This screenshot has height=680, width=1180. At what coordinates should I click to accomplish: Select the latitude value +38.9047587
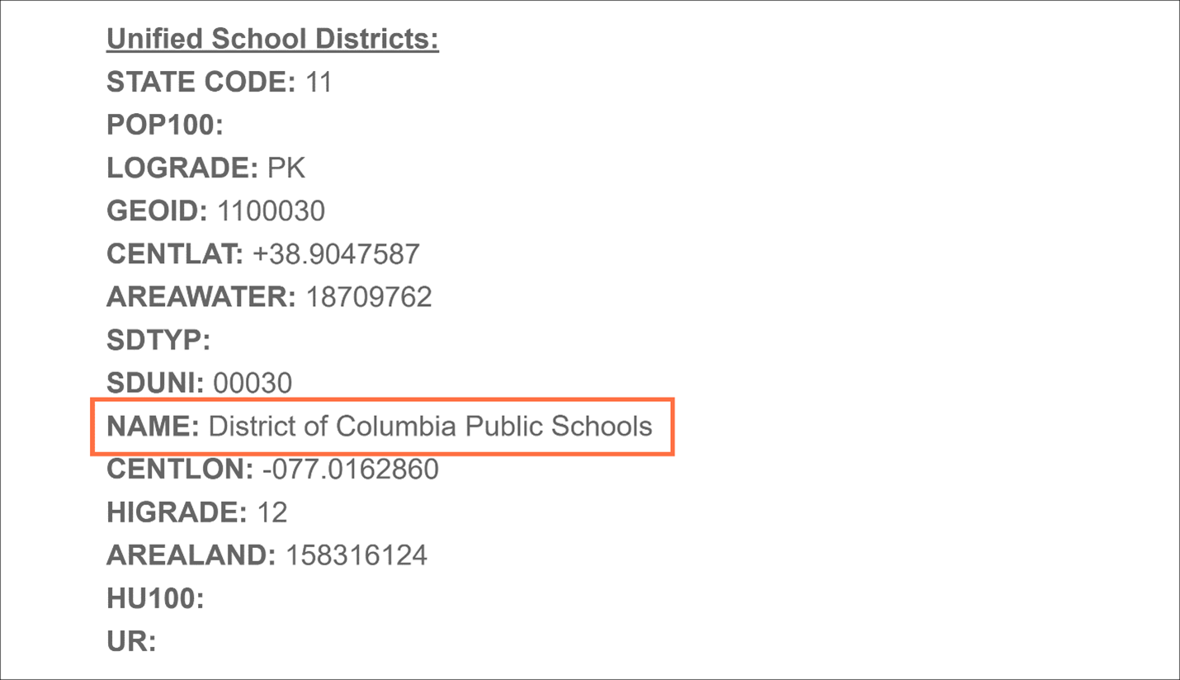click(336, 253)
